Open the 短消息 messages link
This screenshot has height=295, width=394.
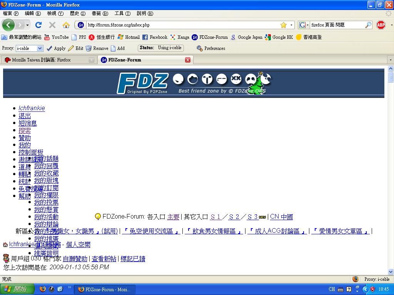pos(28,123)
